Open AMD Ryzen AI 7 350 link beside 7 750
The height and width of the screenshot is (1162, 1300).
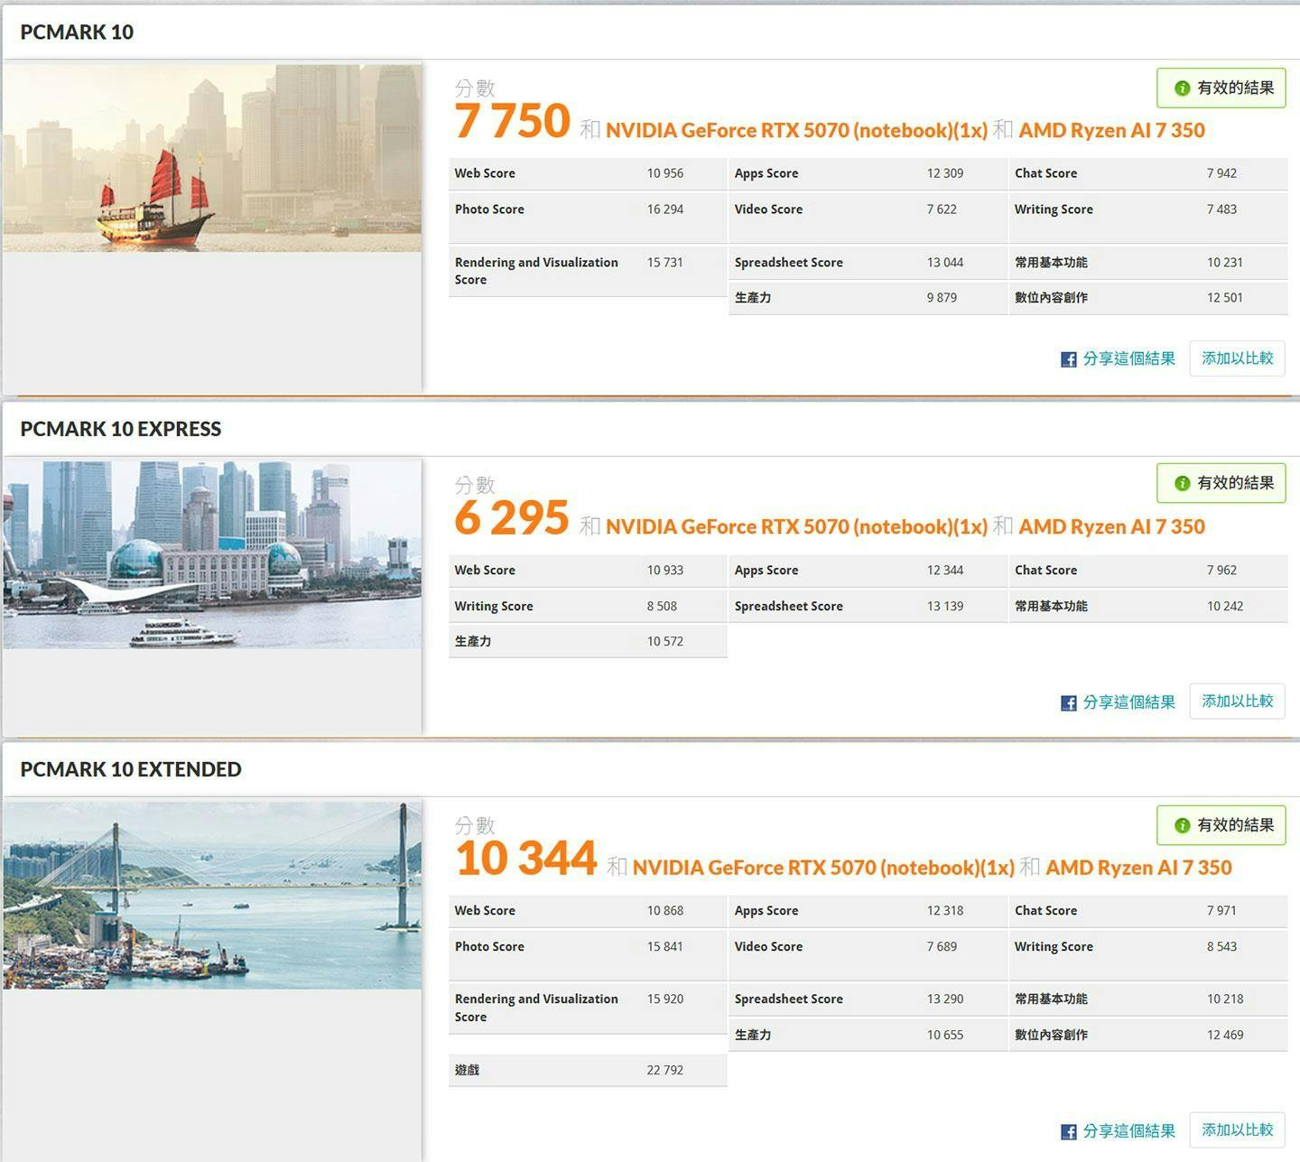[1112, 131]
